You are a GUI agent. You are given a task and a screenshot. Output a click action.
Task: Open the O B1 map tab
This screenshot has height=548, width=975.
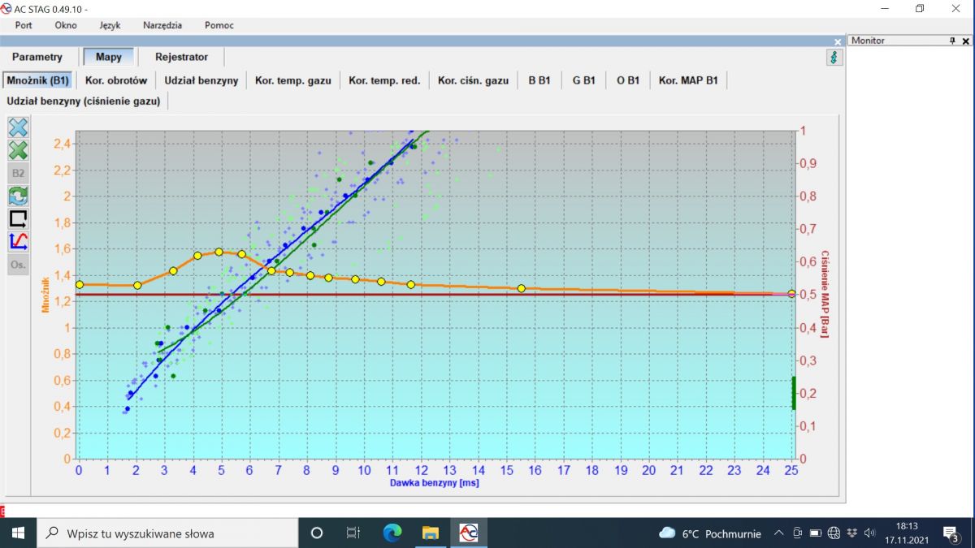[628, 80]
